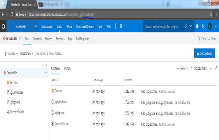Select the Contents tab
Image resolution: width=219 pixels, height=140 pixels.
(x=56, y=68)
